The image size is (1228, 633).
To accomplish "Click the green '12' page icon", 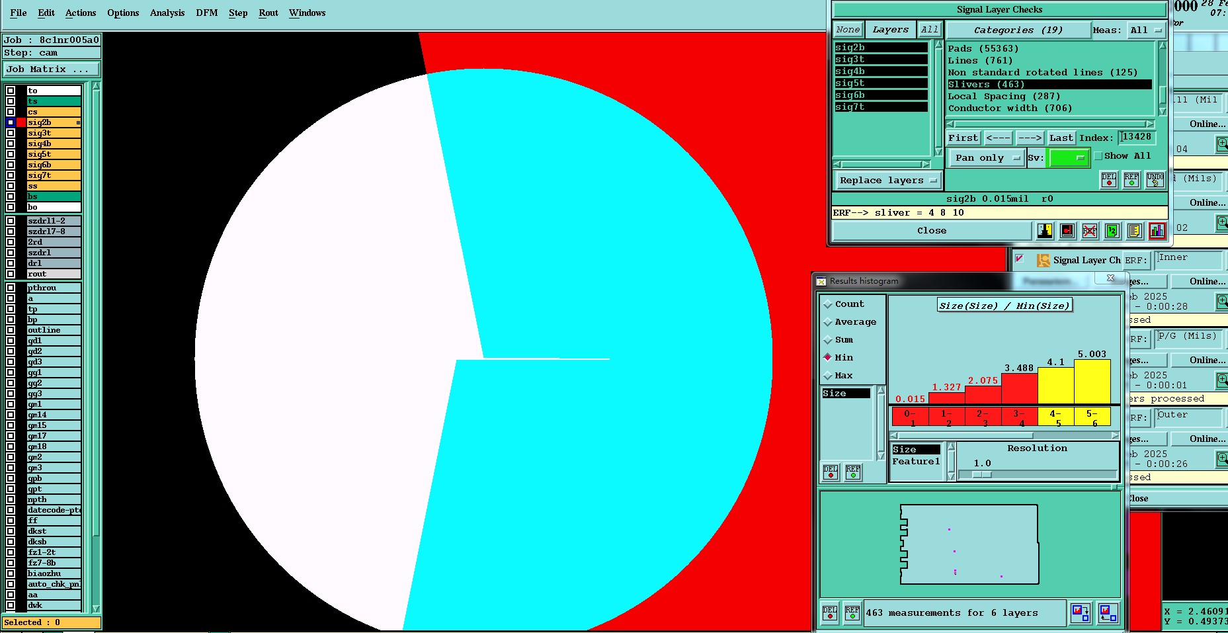I will pos(1112,230).
